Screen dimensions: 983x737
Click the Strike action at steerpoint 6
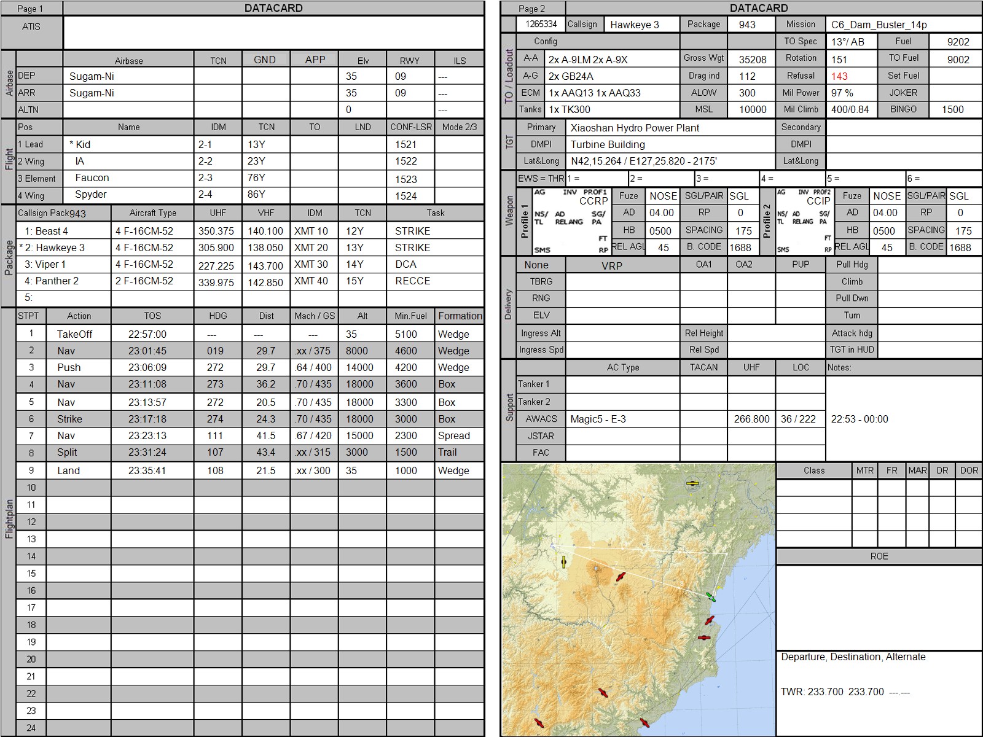coord(69,419)
